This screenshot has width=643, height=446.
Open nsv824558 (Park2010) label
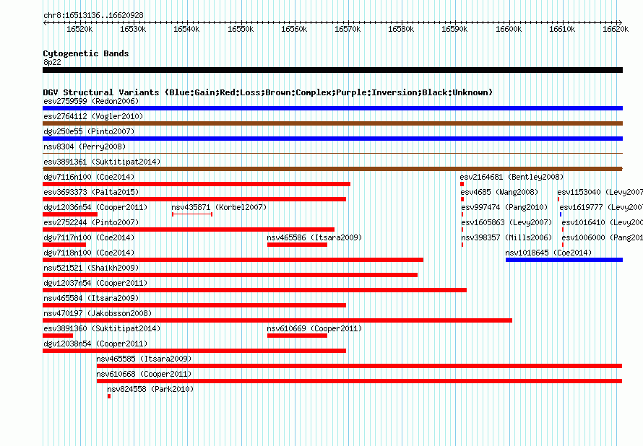pos(150,389)
